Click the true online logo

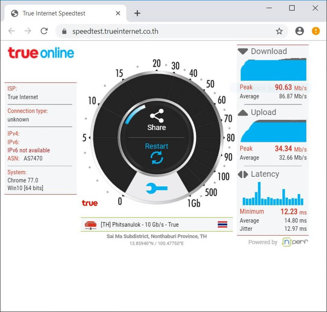41,53
